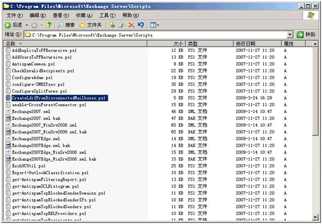The image size is (322, 224).
Task: Click the ConfigureSplitPerms.ps1 file icon
Action: pyautogui.click(x=8, y=91)
